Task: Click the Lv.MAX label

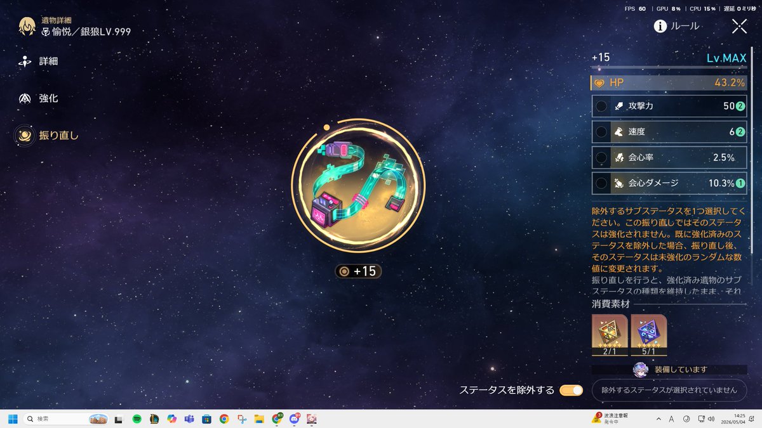Action: point(726,58)
